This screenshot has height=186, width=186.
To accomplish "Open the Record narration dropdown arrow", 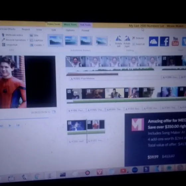I will (27, 40).
